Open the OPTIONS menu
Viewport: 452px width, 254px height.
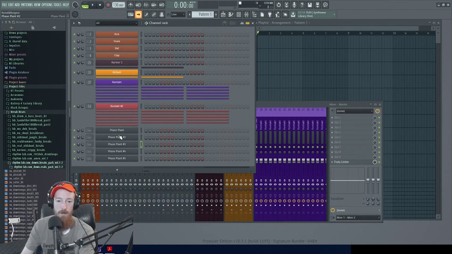point(47,5)
